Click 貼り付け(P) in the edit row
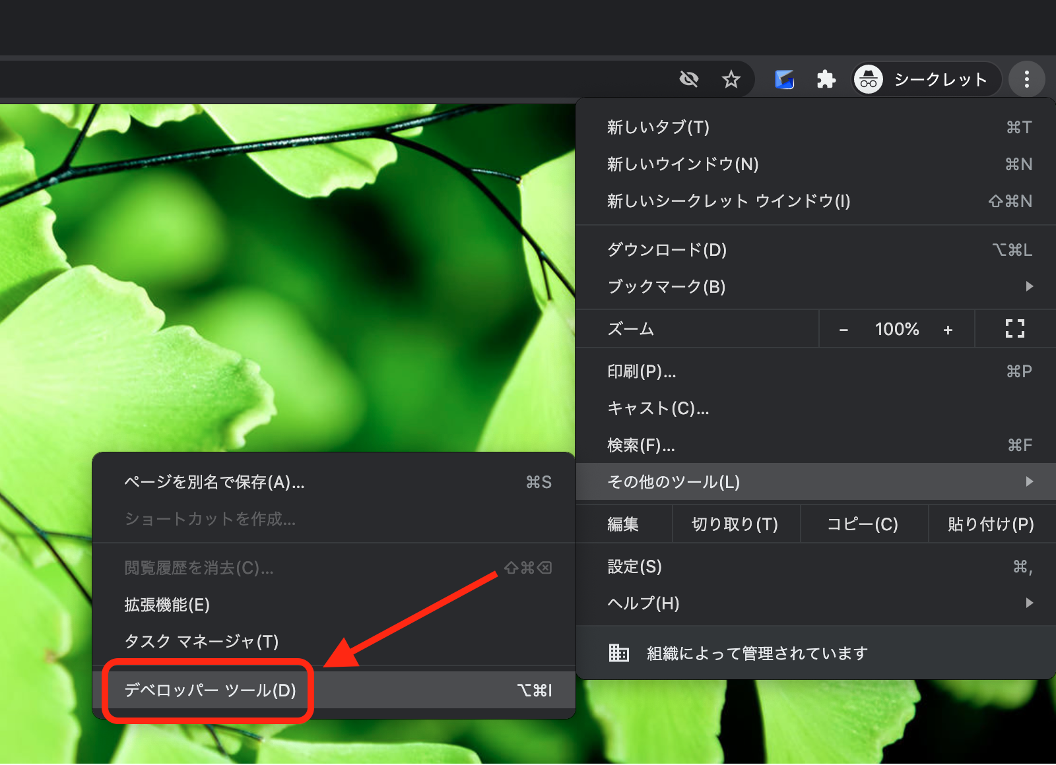 click(991, 524)
